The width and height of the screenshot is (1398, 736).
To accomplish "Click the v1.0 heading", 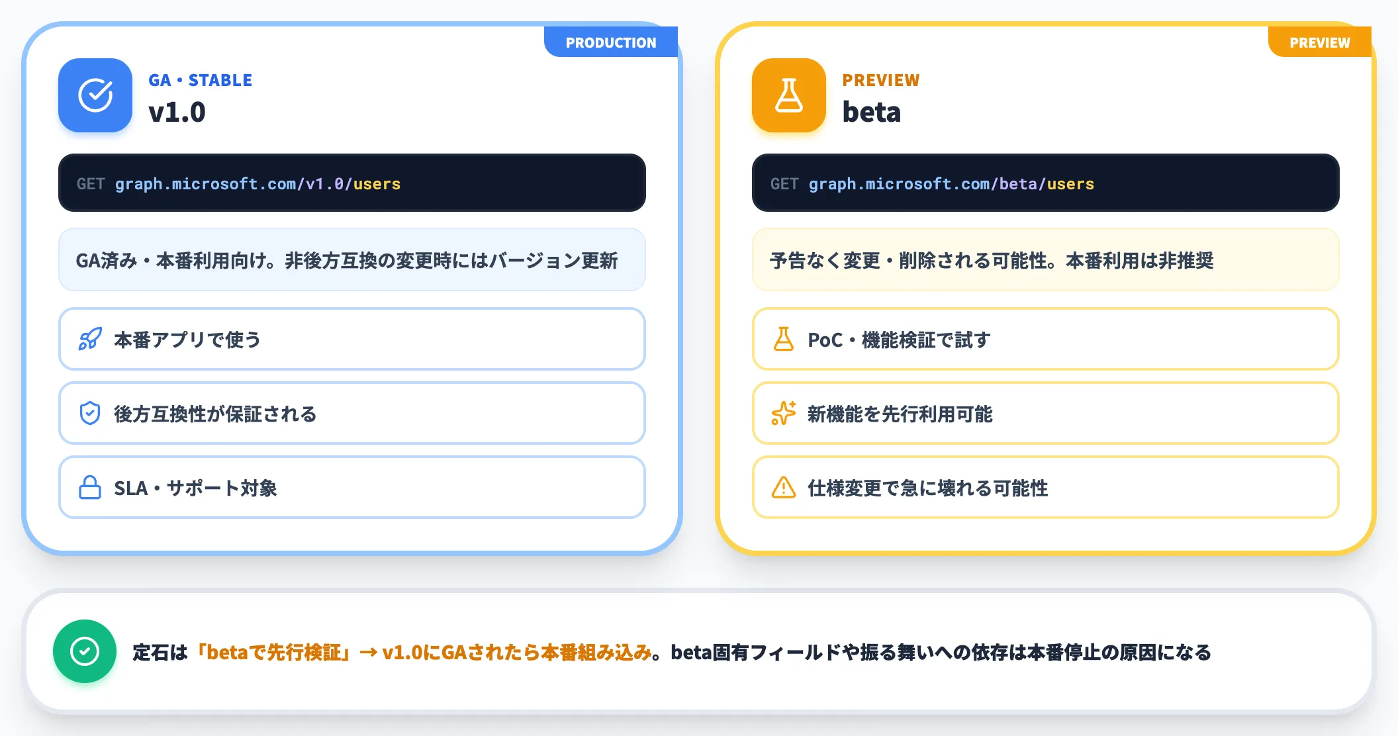I will click(x=177, y=112).
